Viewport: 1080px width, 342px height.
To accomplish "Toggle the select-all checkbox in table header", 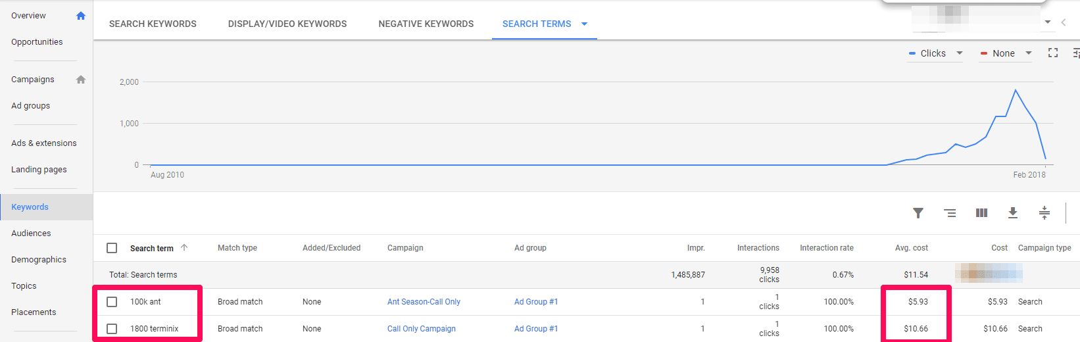I will pyautogui.click(x=112, y=248).
